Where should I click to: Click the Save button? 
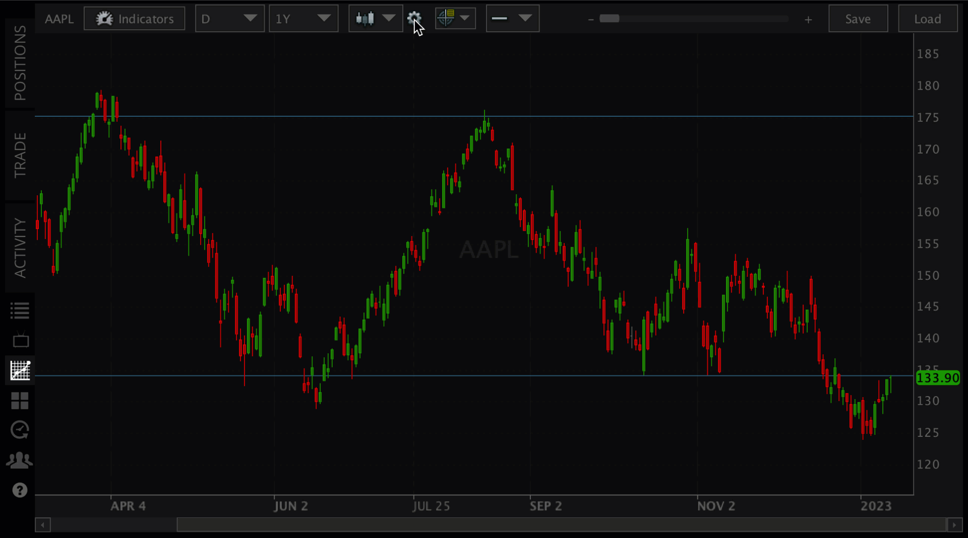point(858,19)
